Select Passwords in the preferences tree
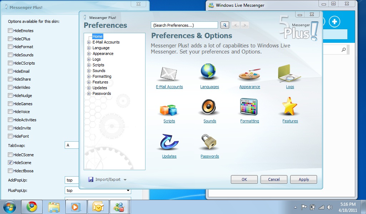 [x=102, y=93]
